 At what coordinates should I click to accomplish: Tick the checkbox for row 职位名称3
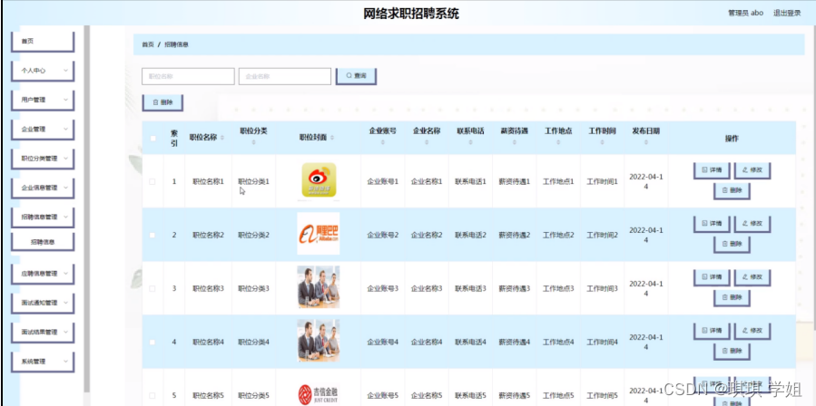coord(152,288)
